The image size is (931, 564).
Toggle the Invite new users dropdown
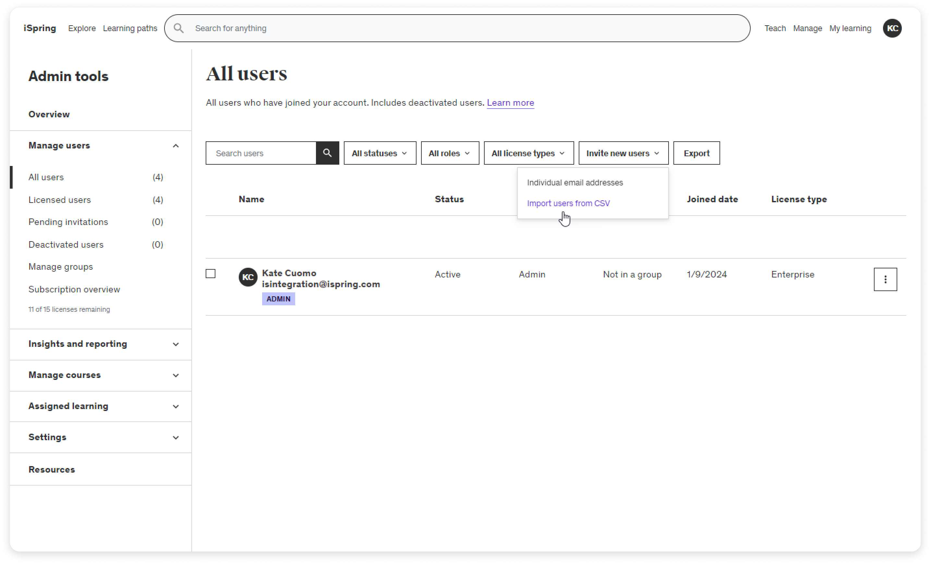coord(623,153)
